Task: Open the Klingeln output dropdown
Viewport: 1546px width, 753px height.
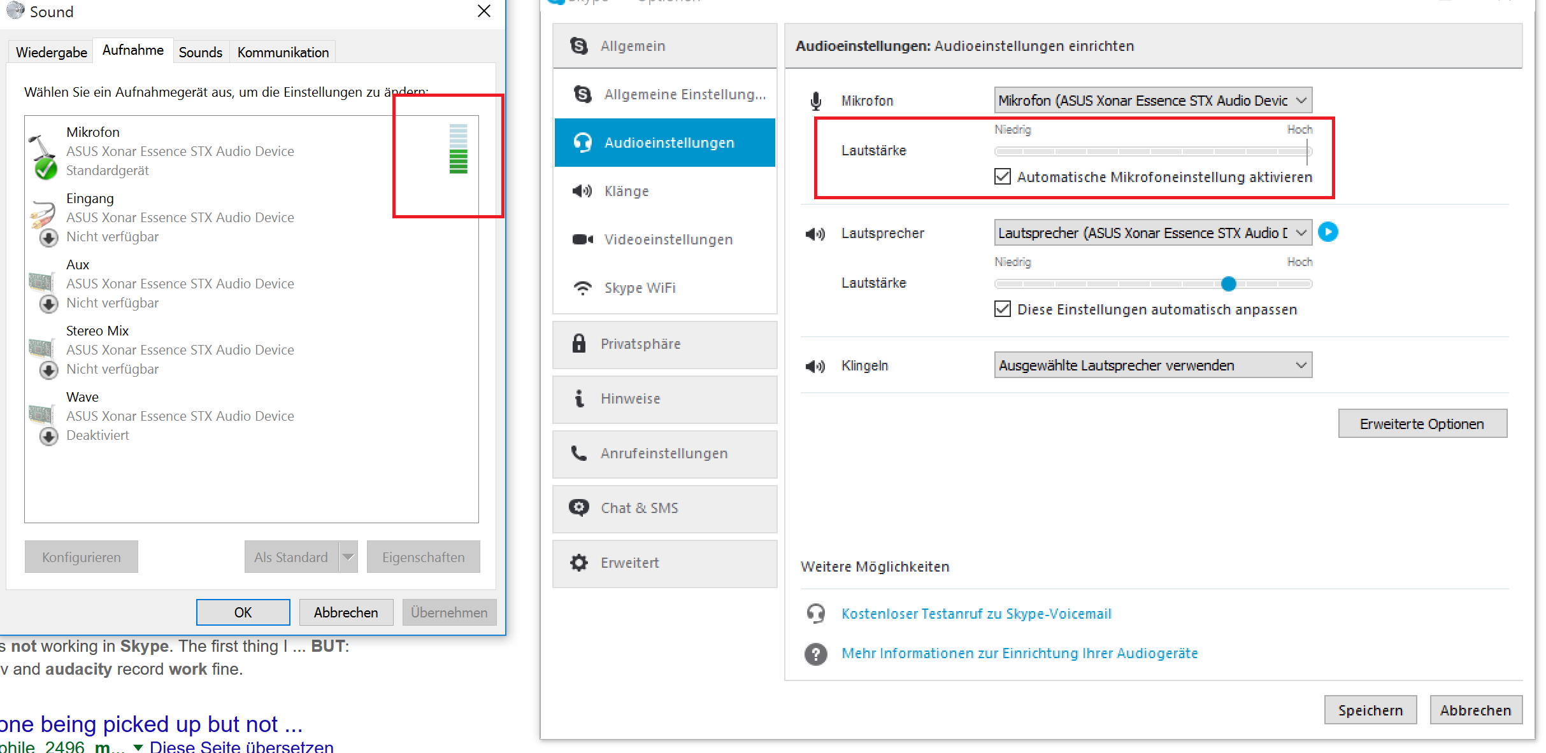Action: (x=1152, y=365)
